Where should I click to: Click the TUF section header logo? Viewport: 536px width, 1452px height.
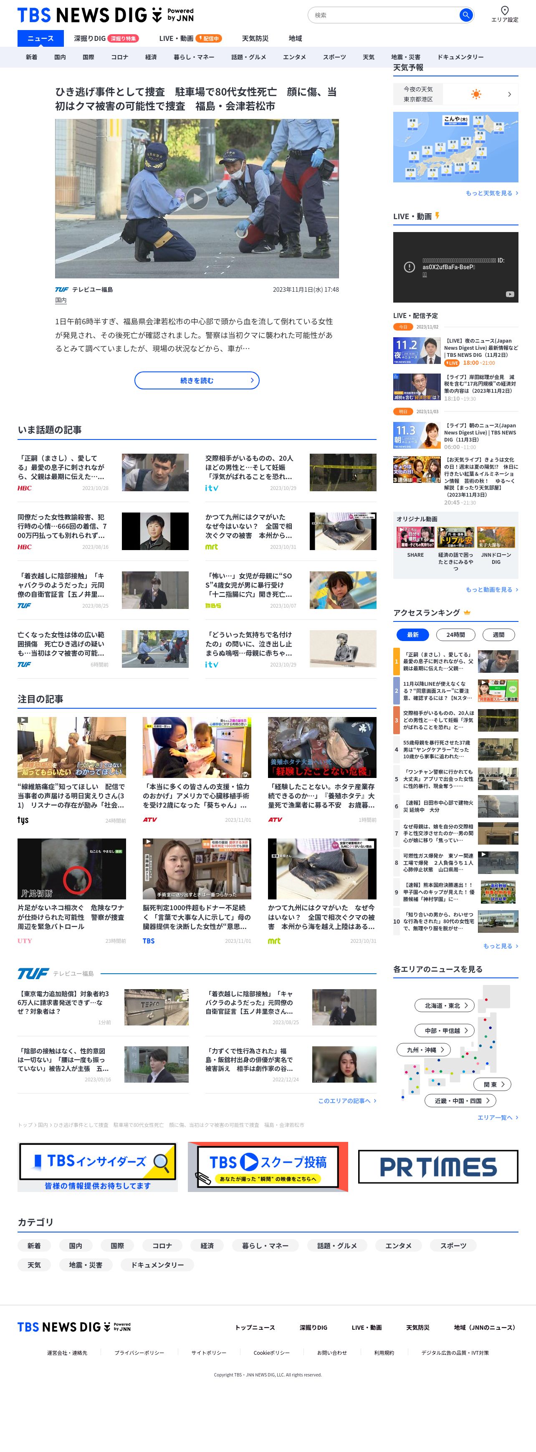33,973
